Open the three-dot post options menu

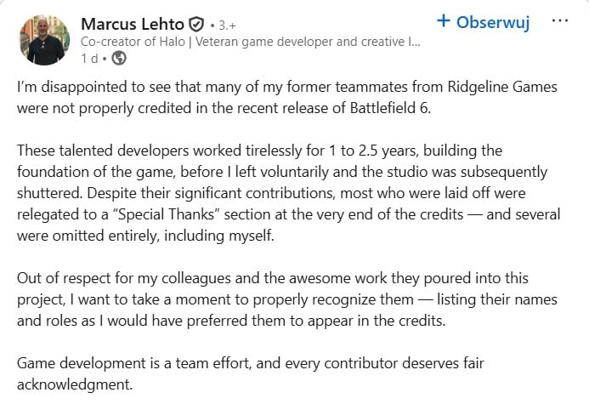point(560,20)
